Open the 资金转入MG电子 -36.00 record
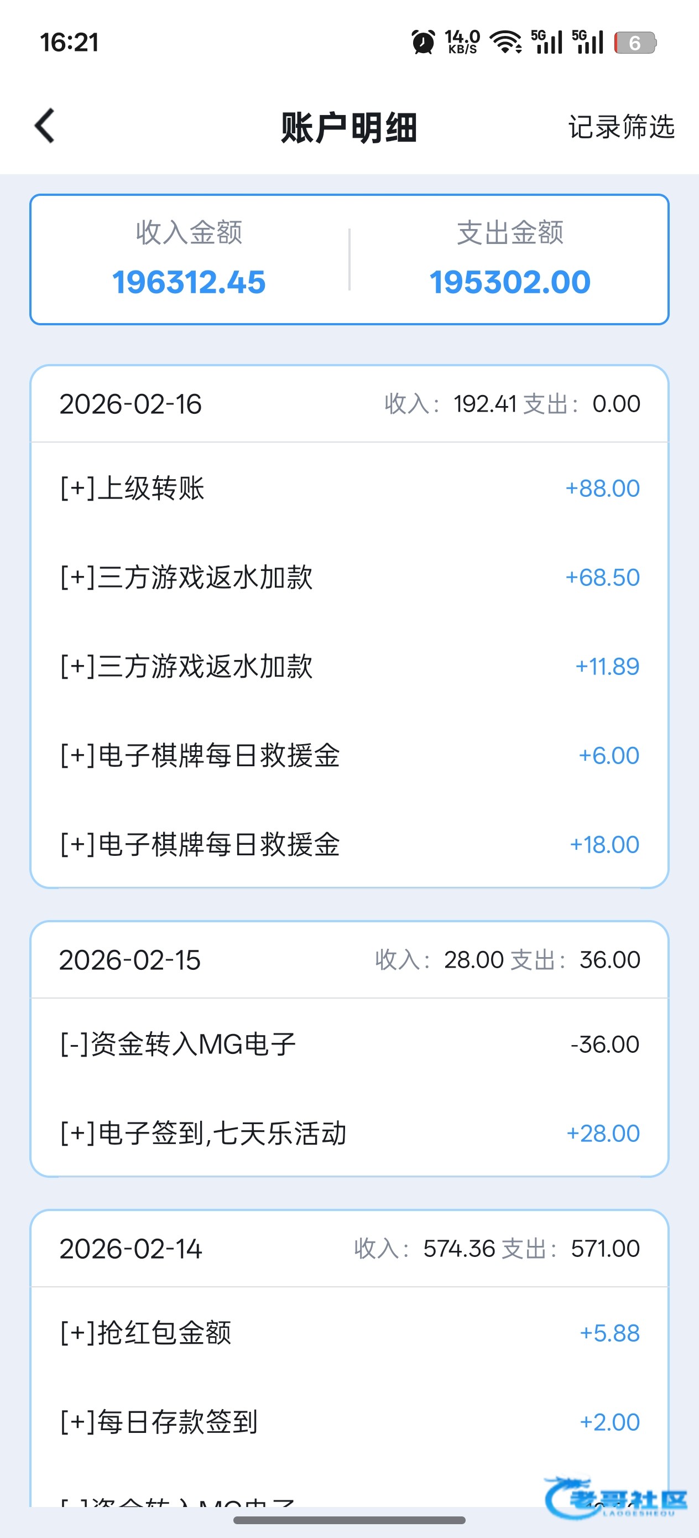 349,1045
